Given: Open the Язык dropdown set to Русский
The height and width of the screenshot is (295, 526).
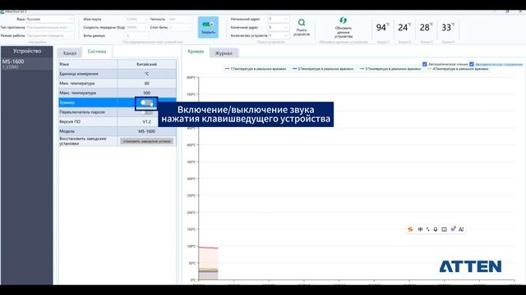Looking at the screenshot, I should click(49, 20).
